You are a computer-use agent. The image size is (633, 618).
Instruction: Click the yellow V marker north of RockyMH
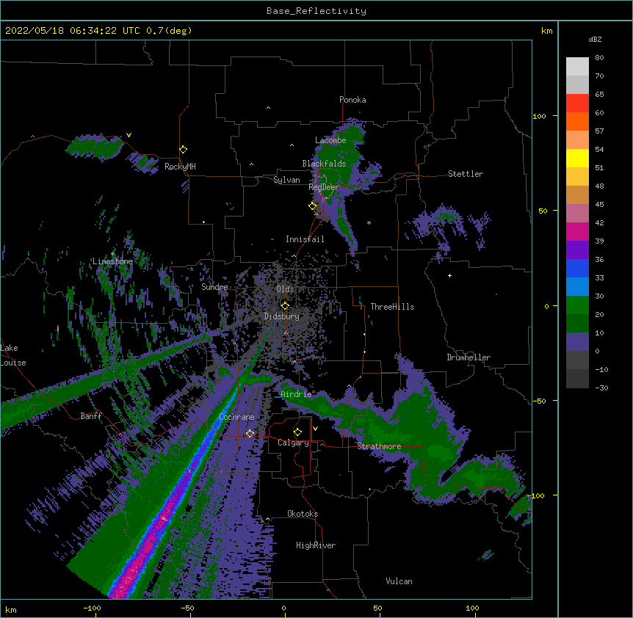(x=129, y=135)
